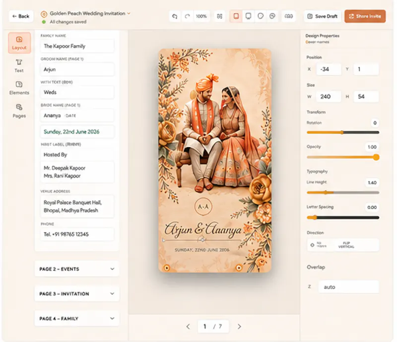Expand the Page 3 – Invitation section
This screenshot has width=397, height=342.
tap(77, 294)
